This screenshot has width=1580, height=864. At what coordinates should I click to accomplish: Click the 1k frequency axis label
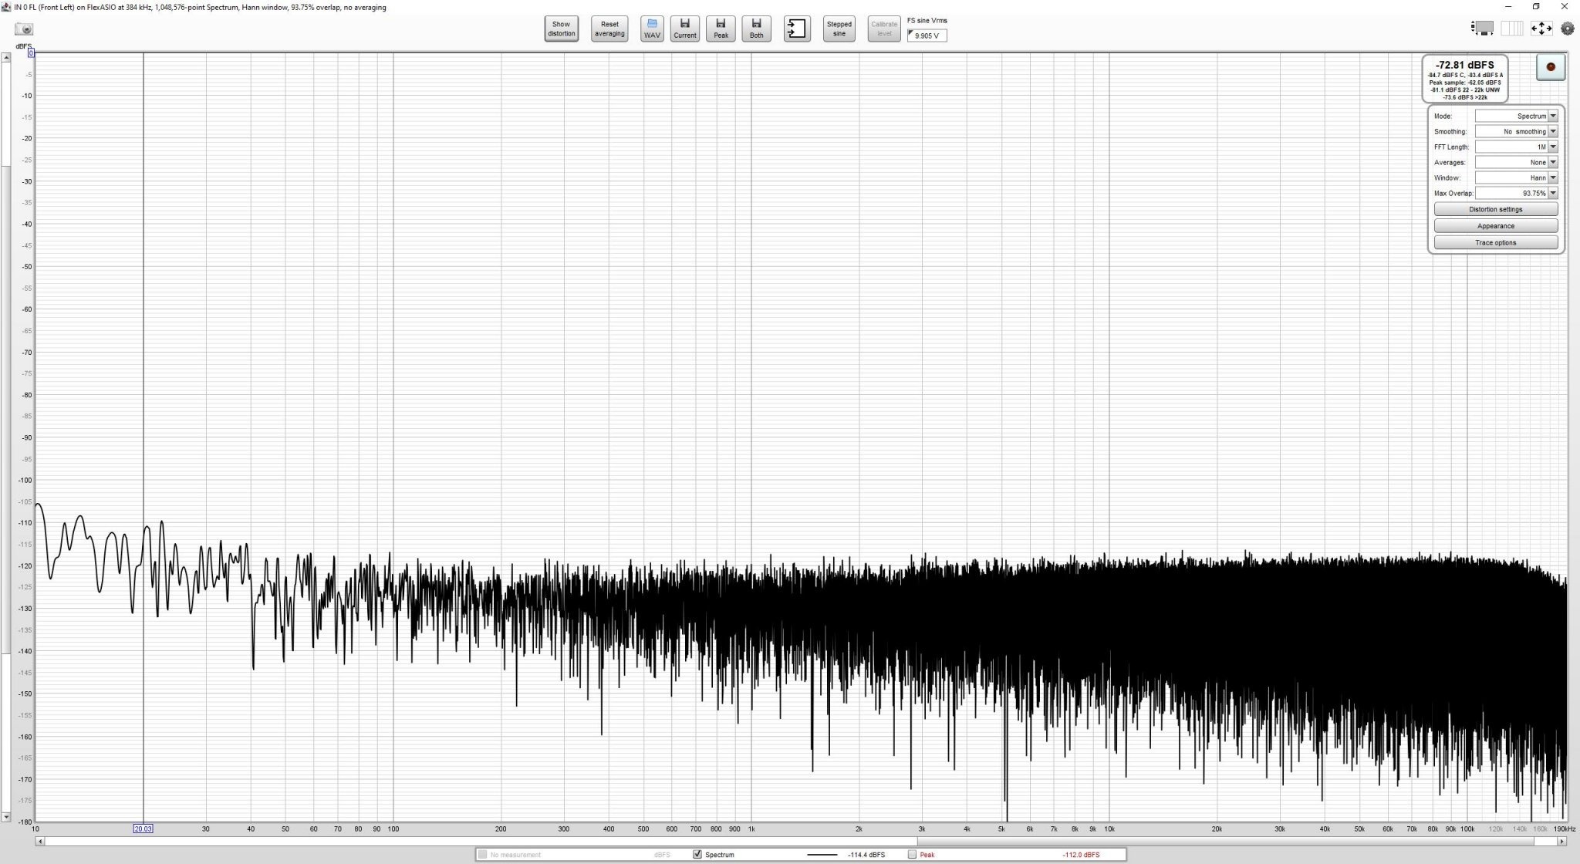point(751,829)
